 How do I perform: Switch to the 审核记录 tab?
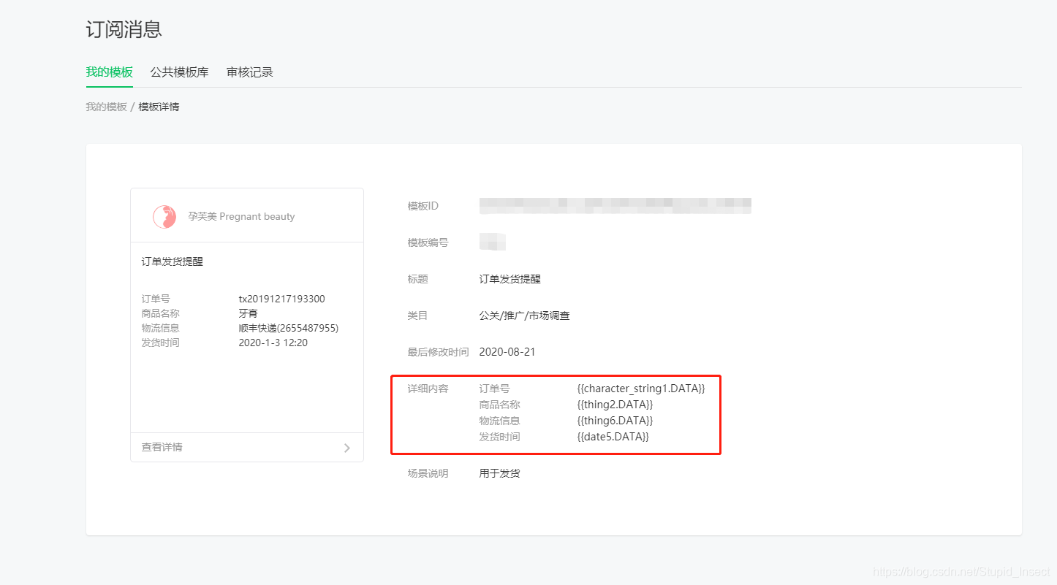click(x=249, y=72)
